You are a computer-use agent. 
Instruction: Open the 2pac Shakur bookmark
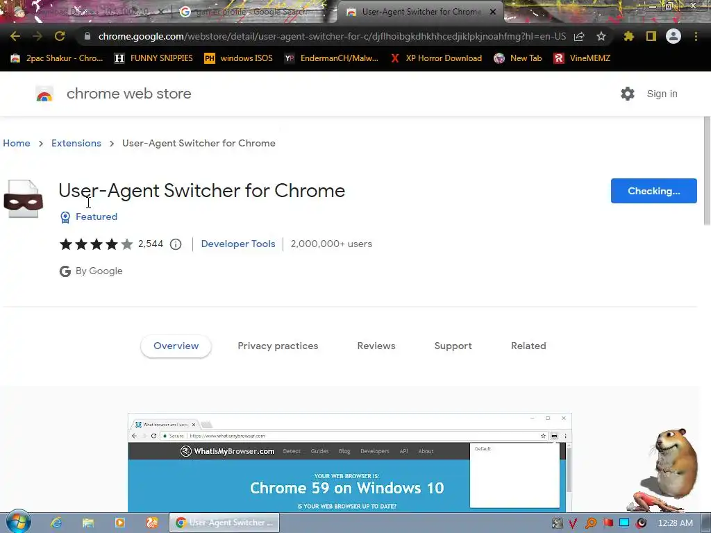coord(57,58)
